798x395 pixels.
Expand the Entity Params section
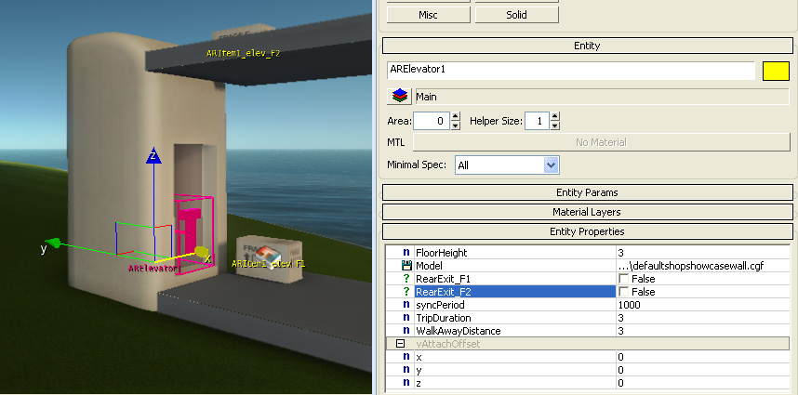[587, 192]
